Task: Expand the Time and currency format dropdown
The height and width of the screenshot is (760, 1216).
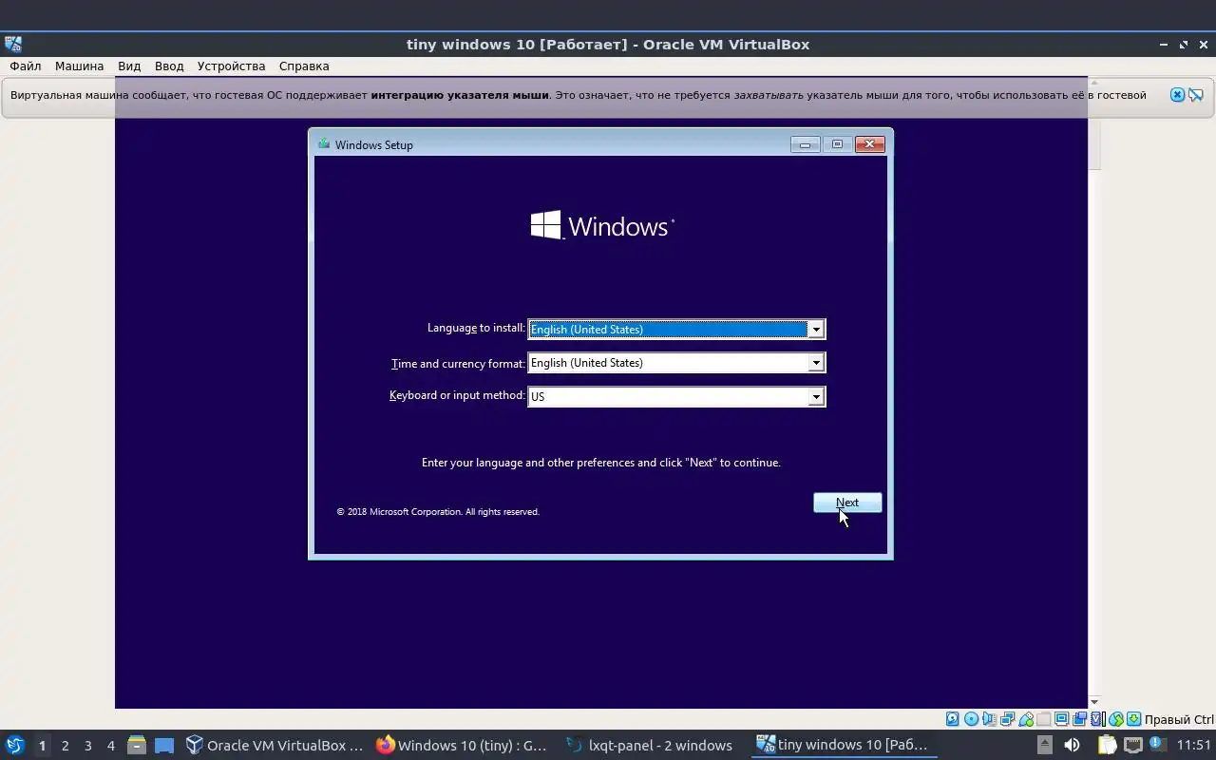Action: [815, 363]
